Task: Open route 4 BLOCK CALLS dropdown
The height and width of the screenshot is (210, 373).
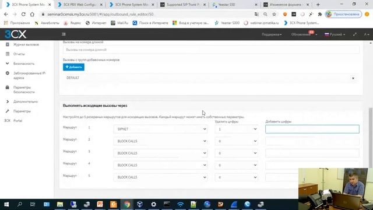Action: (x=161, y=165)
